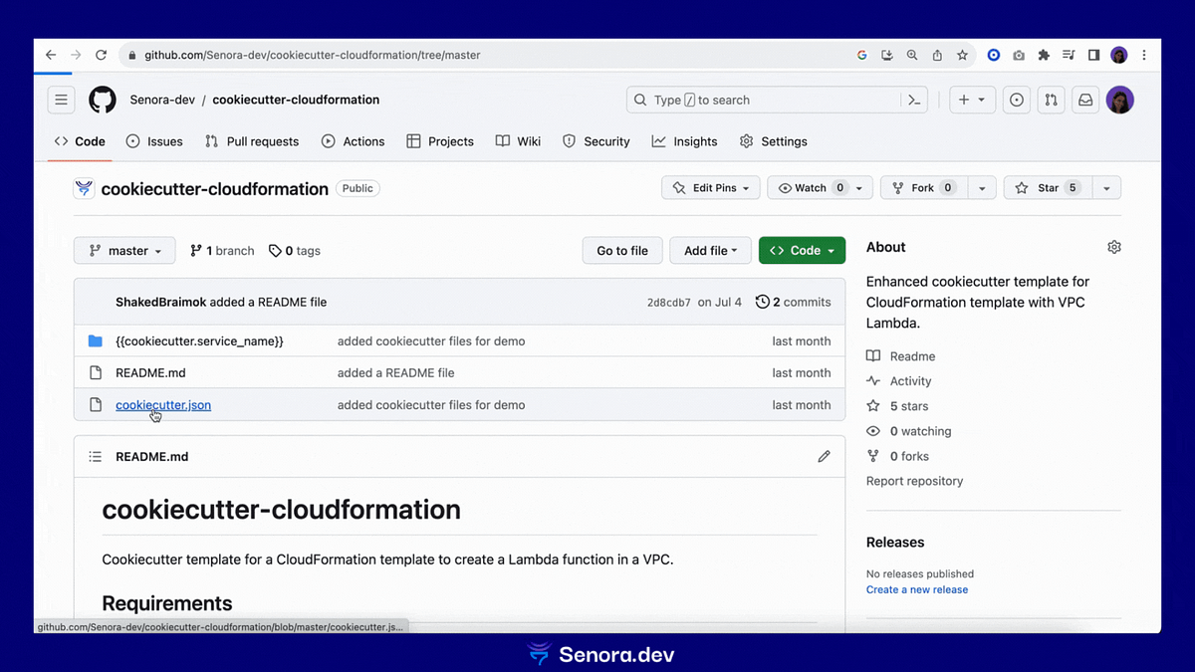Open the Edit Pins dropdown

711,188
